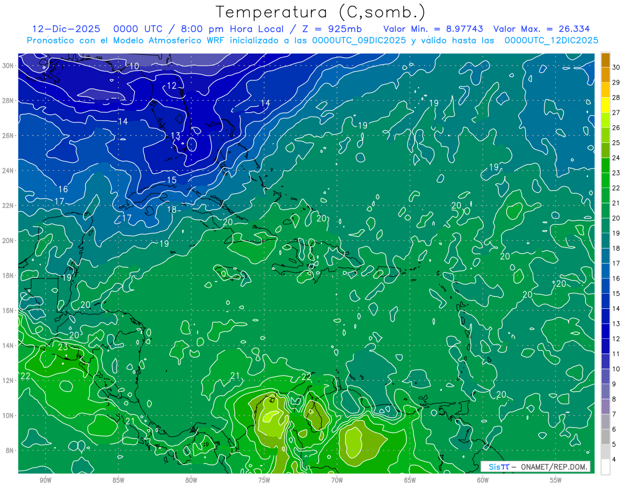Click the 30 label on the color bar

tap(616, 67)
